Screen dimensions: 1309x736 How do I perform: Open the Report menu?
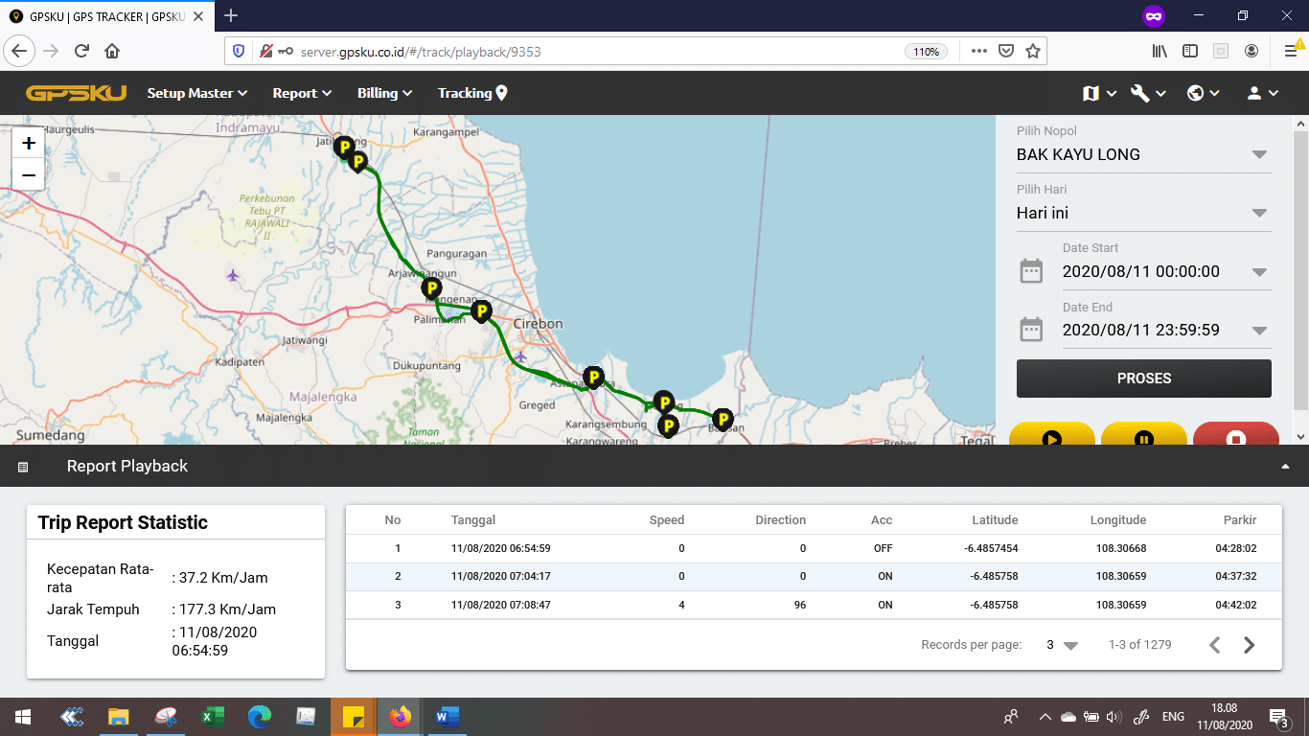coord(301,93)
